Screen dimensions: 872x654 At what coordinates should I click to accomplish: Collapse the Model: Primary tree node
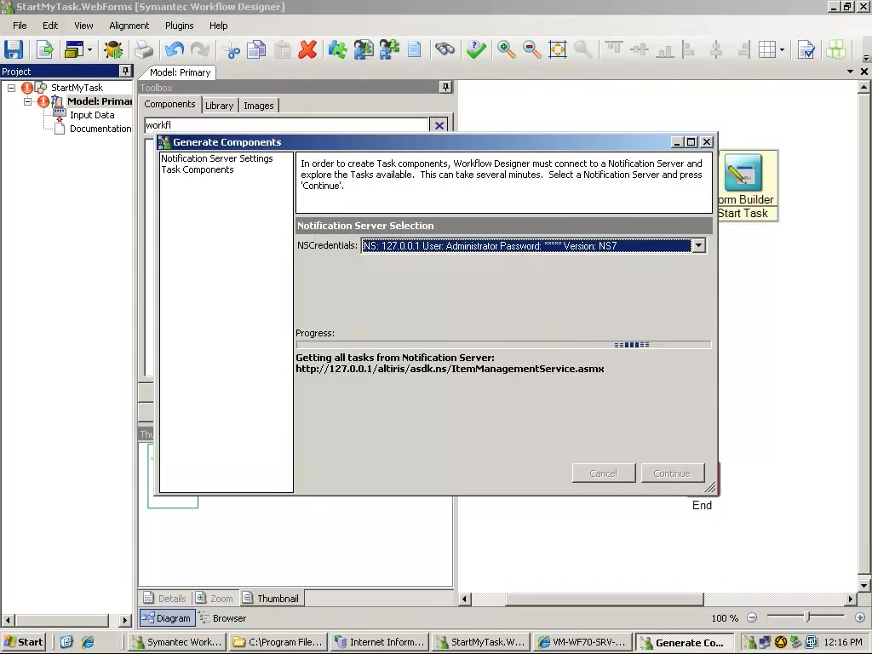pyautogui.click(x=27, y=102)
